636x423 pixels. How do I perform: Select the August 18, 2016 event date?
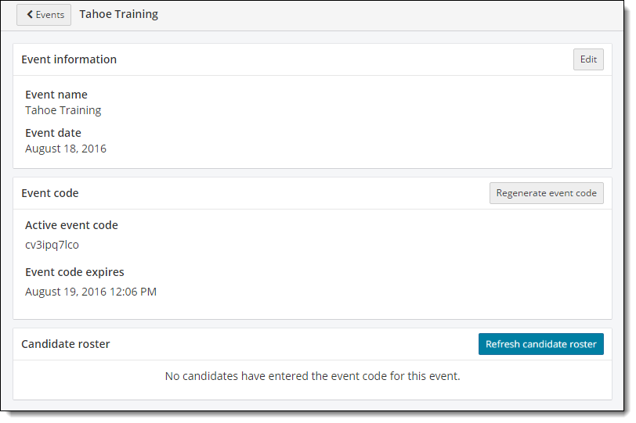pos(66,149)
